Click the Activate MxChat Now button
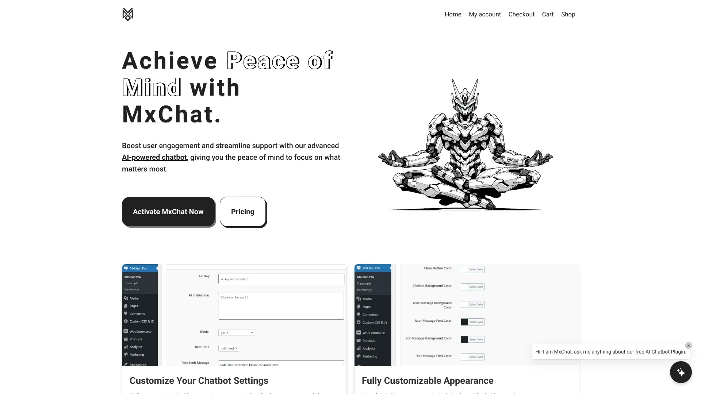This screenshot has height=394, width=701. [168, 211]
